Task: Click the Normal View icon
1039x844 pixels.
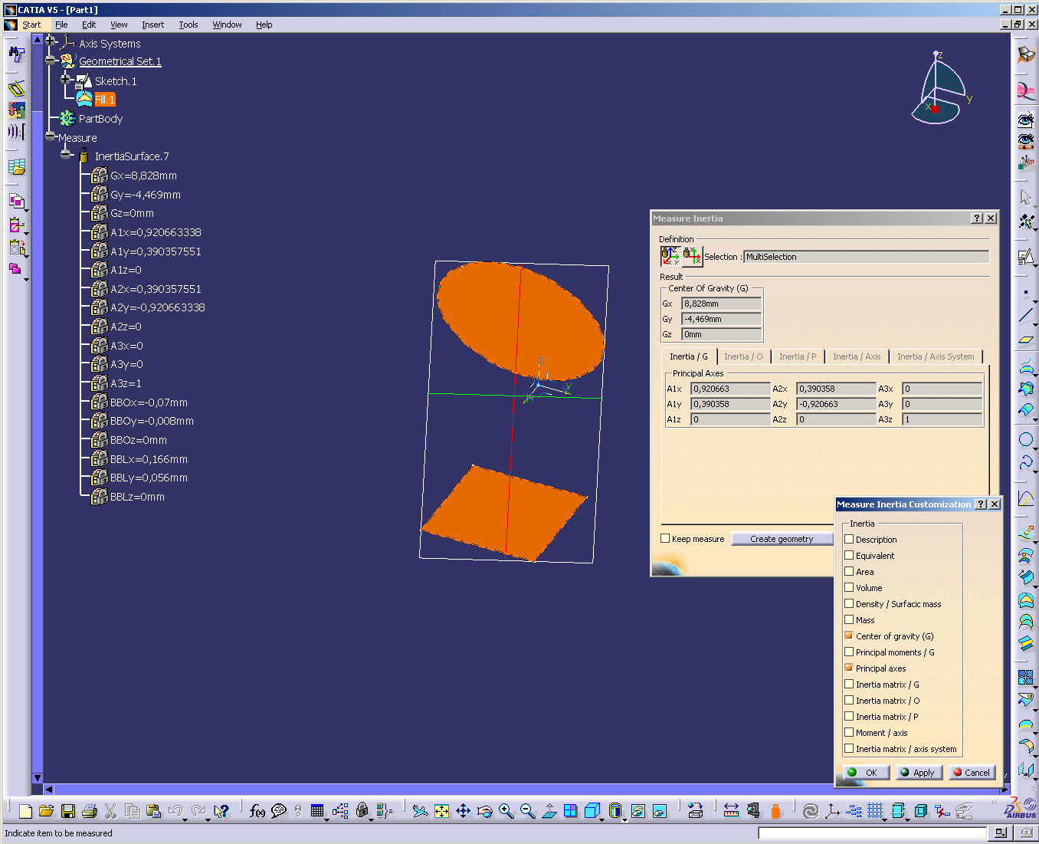Action: tap(549, 811)
